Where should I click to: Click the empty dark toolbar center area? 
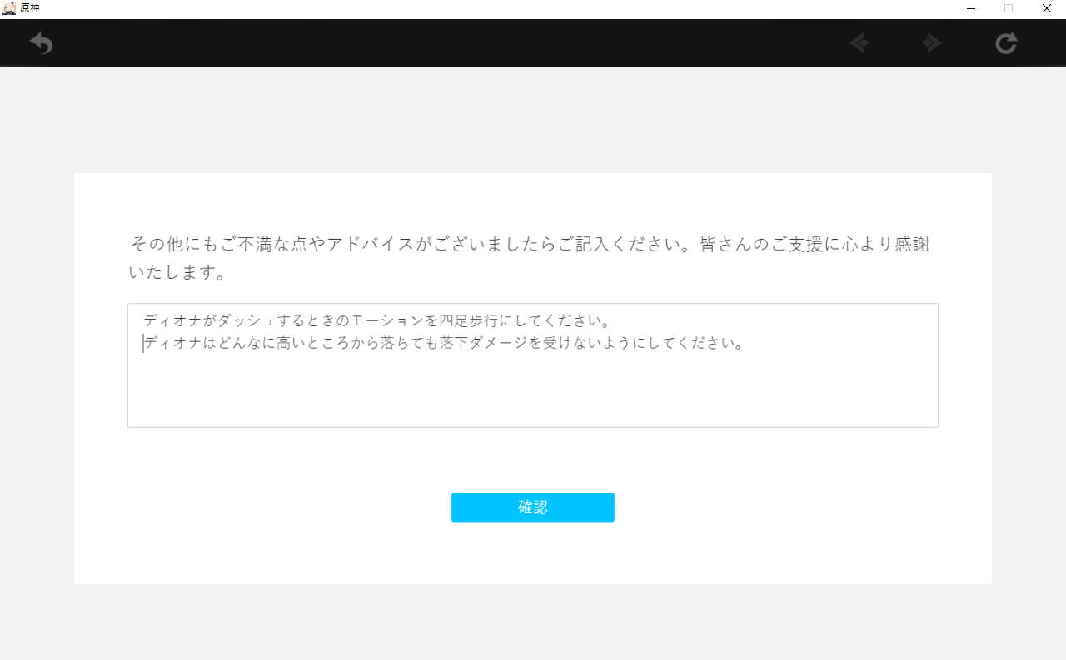pyautogui.click(x=450, y=43)
